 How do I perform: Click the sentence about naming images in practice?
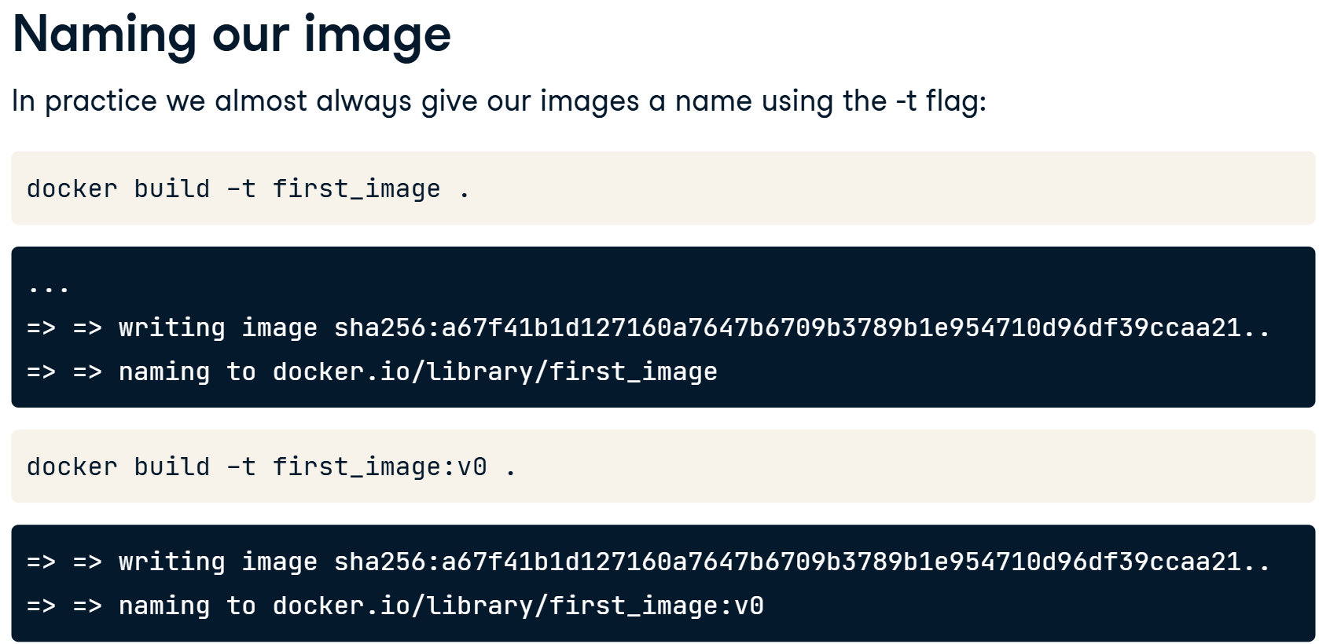pyautogui.click(x=499, y=101)
